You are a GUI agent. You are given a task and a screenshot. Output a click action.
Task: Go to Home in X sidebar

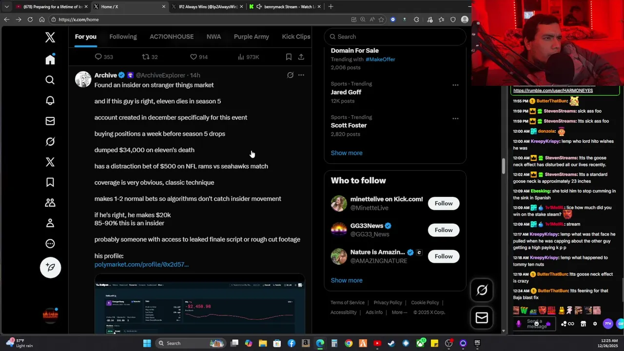click(50, 59)
